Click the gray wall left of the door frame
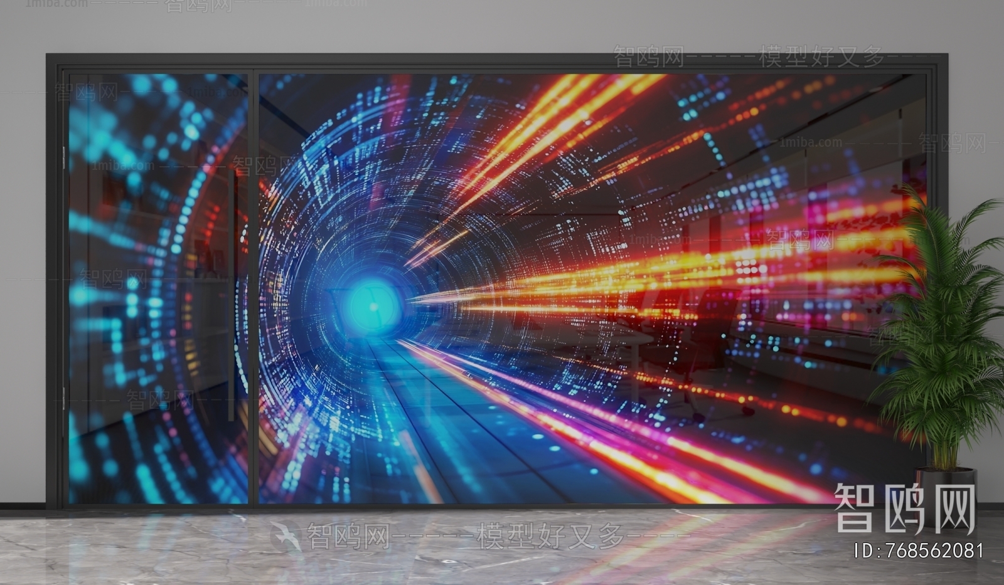1004x585 pixels. 22,282
